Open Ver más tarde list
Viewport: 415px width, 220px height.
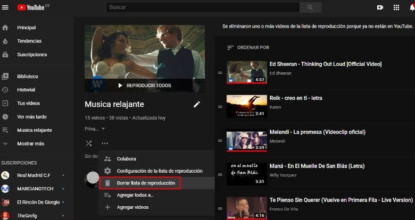pyautogui.click(x=32, y=117)
